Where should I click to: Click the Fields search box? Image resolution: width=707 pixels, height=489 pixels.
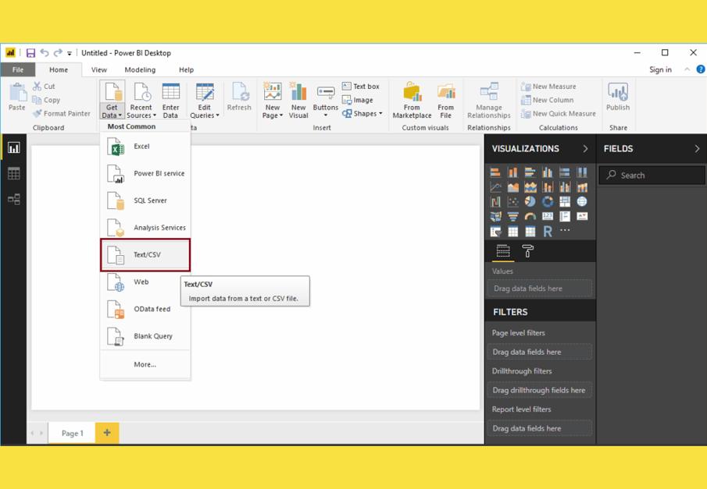coord(652,175)
